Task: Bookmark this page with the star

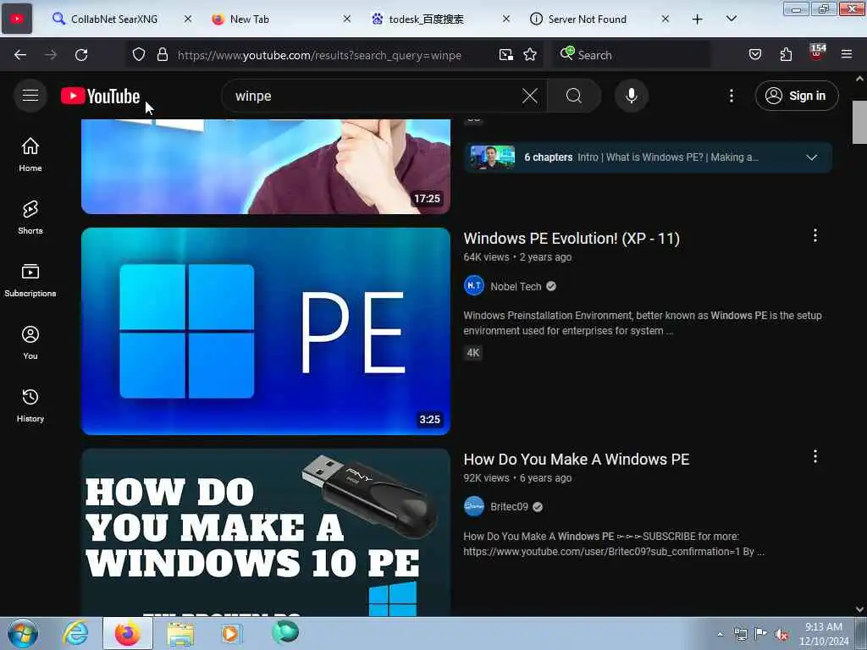Action: 530,55
